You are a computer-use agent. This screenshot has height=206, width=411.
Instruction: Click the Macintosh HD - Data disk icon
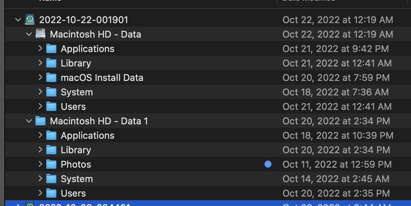tap(40, 34)
